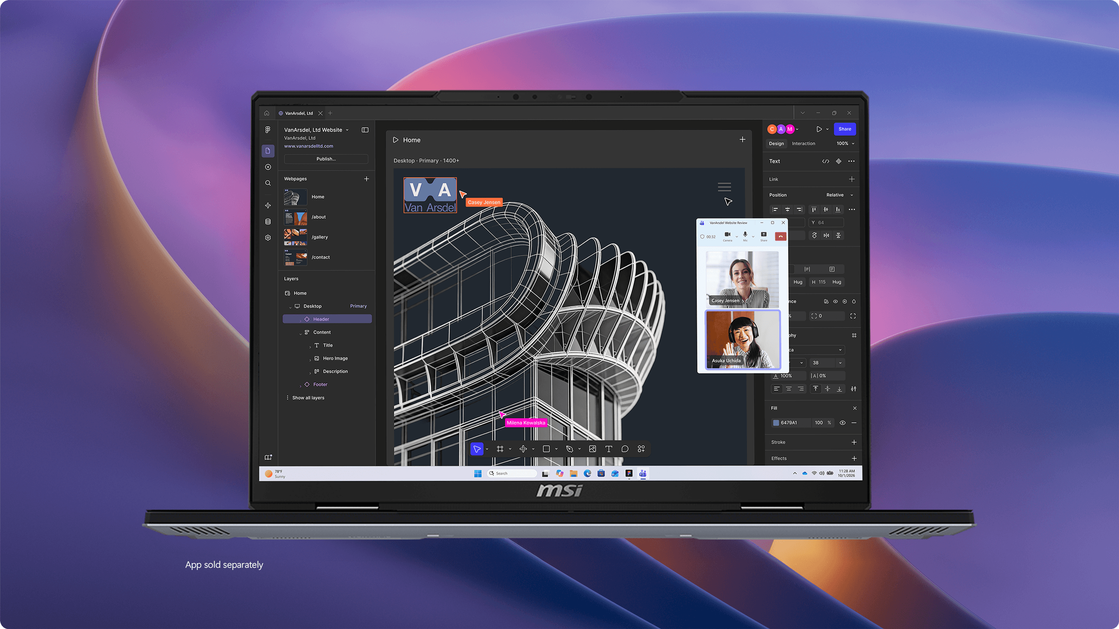Switch to the Interaction tab
This screenshot has width=1119, height=629.
[x=803, y=144]
